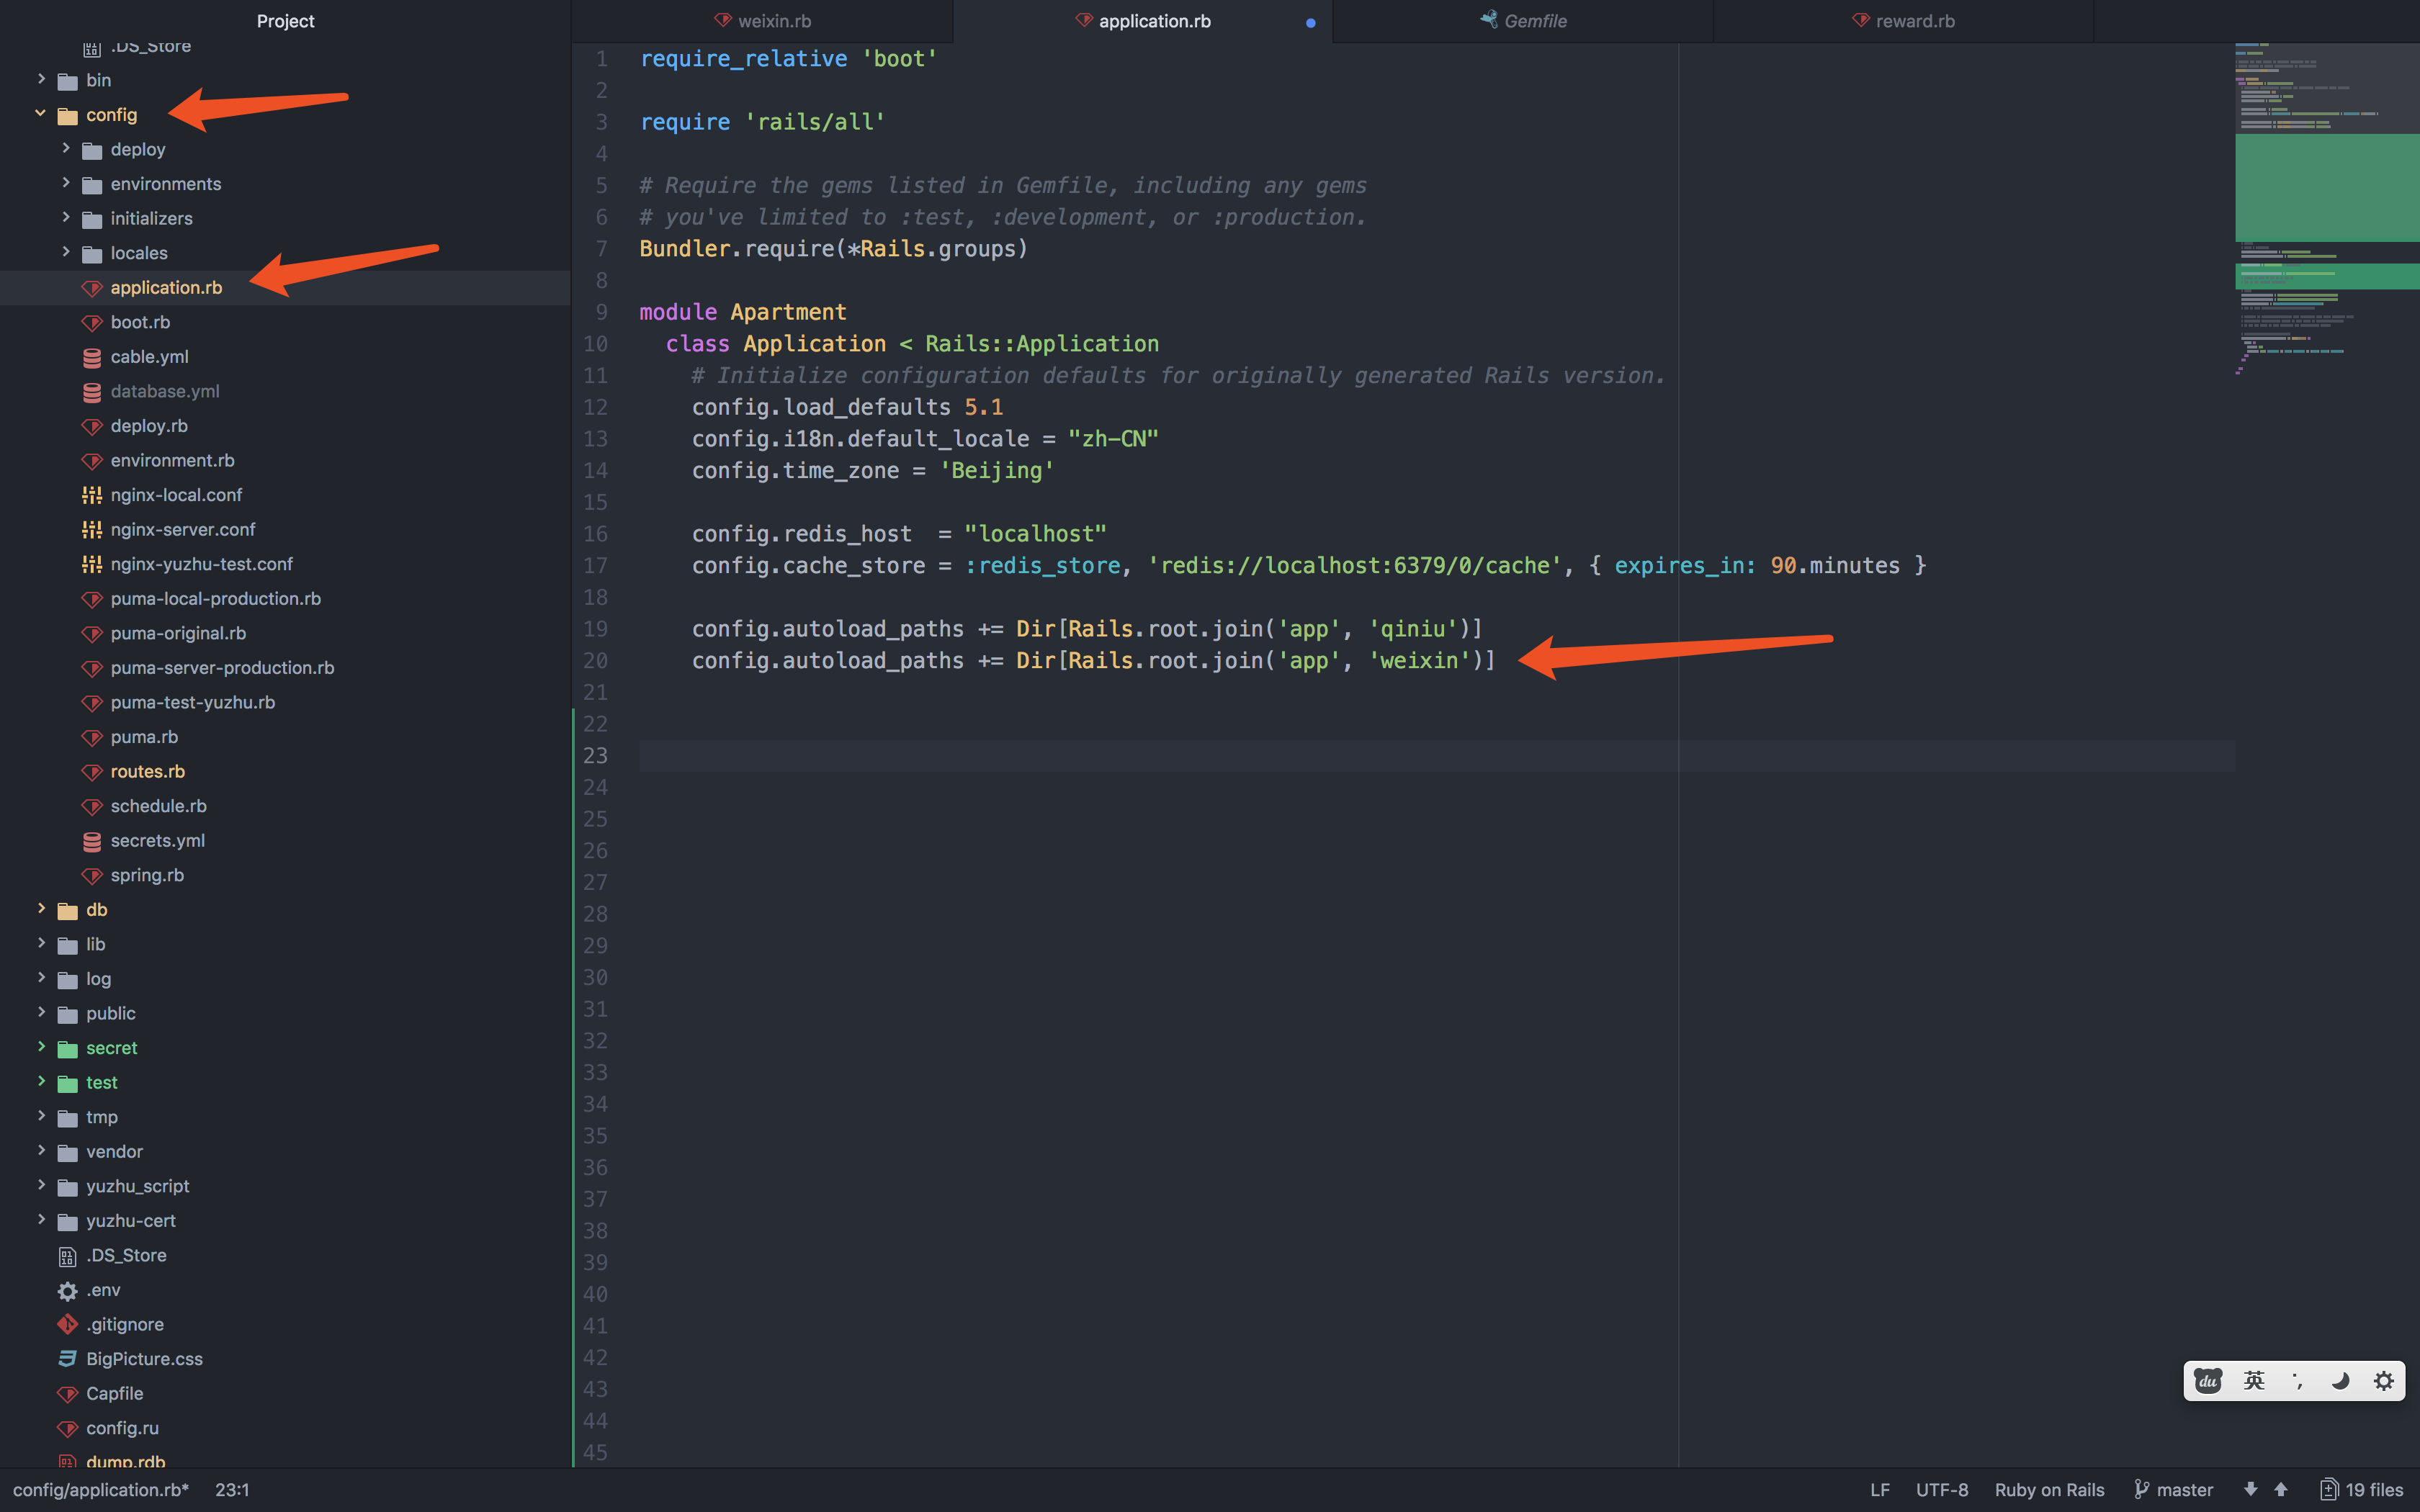Toggle the input method moon icon

2340,1381
